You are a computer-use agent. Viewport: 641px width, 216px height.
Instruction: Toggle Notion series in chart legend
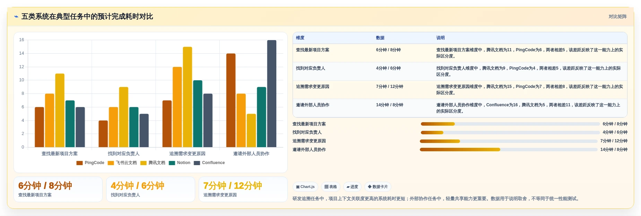pyautogui.click(x=180, y=163)
